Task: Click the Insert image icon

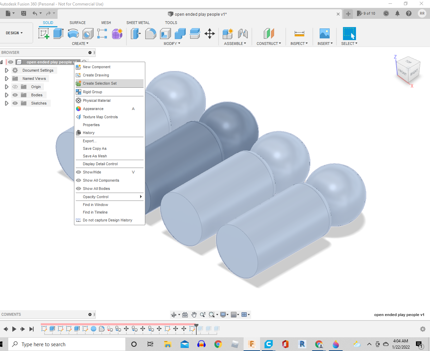Action: (324, 34)
